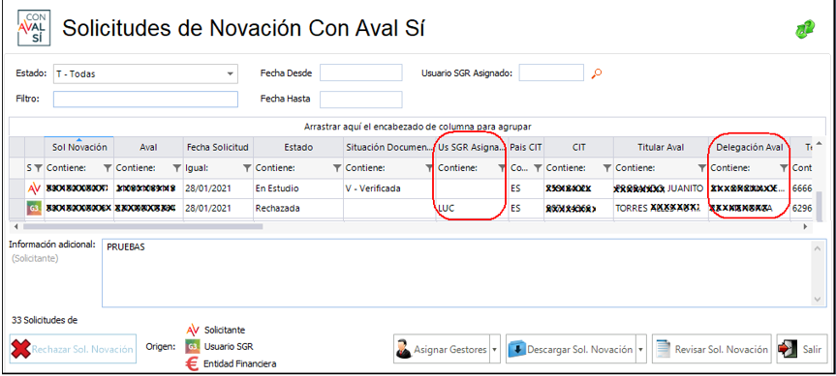Click the filter funnel in Aval column
836x376 pixels.
click(x=176, y=168)
